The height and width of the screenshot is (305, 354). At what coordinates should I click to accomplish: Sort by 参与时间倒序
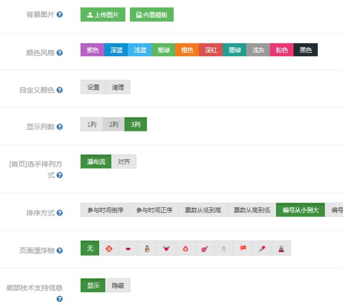(105, 210)
